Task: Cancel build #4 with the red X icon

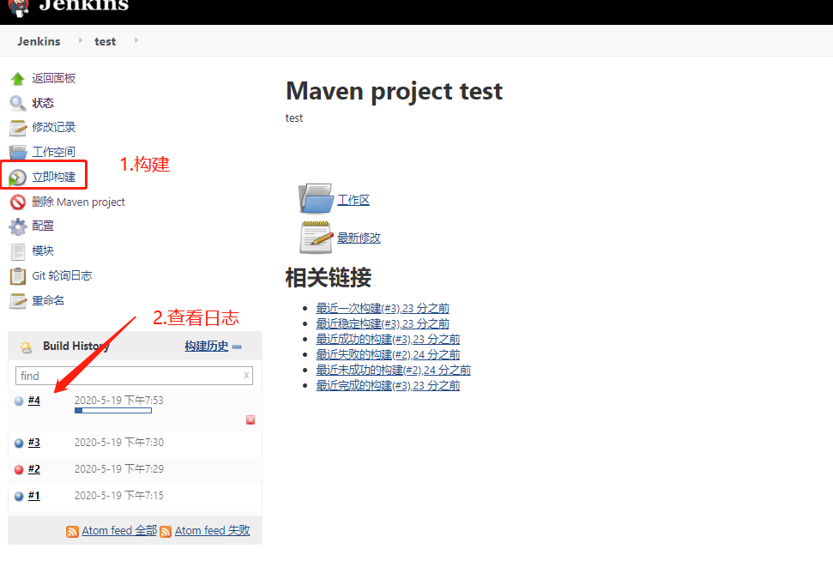Action: pos(251,419)
